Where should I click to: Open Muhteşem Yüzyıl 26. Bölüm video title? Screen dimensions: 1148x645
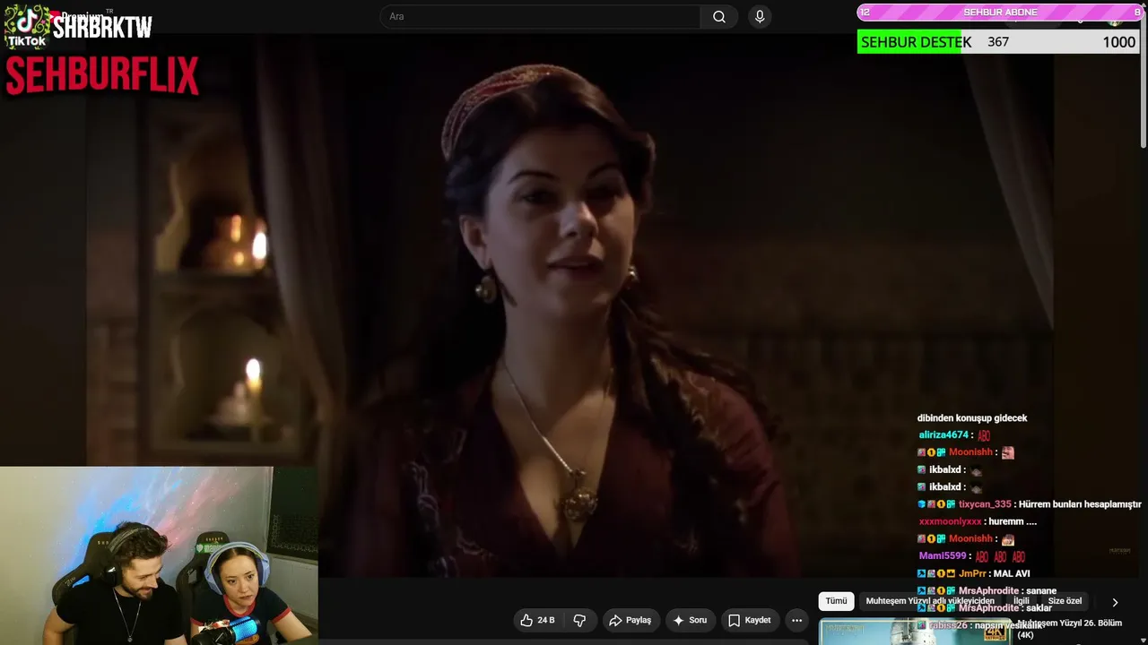1069,628
